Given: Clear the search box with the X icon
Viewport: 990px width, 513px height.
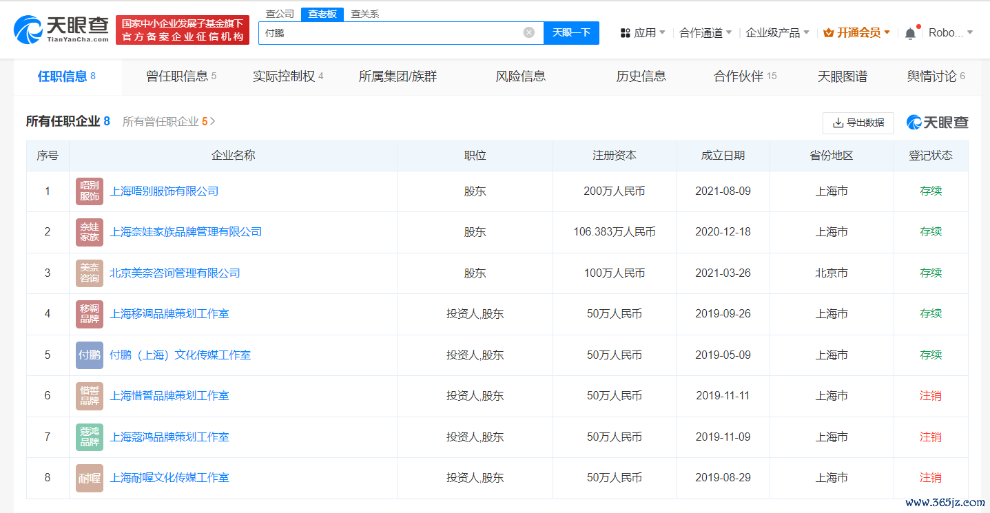Looking at the screenshot, I should 528,32.
